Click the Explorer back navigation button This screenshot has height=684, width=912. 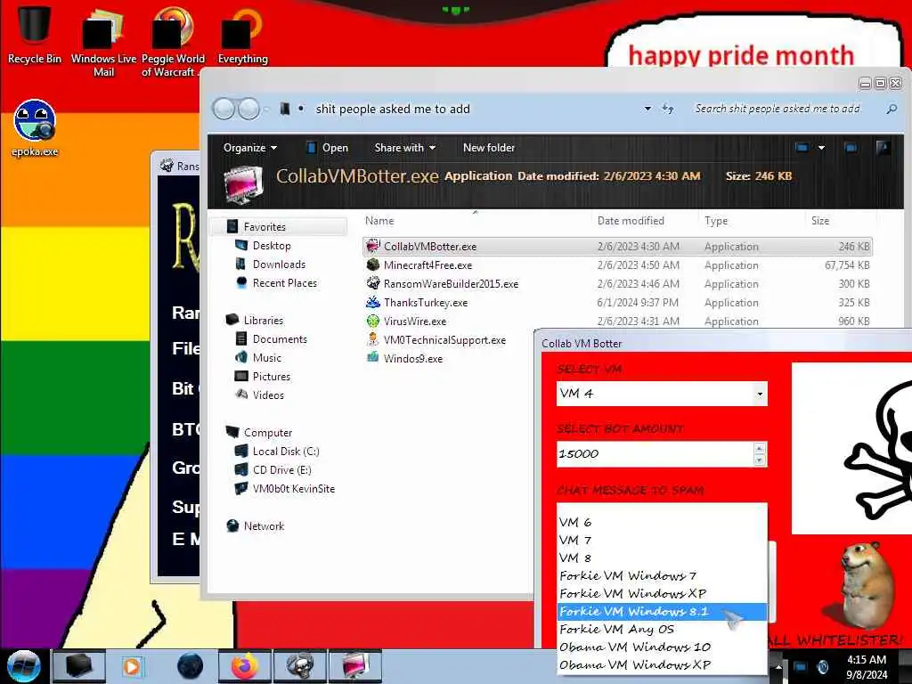click(224, 109)
